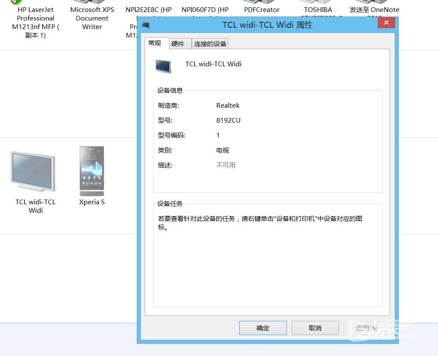The image size is (438, 356).
Task: Confirm with the 确定 button
Action: 263,328
